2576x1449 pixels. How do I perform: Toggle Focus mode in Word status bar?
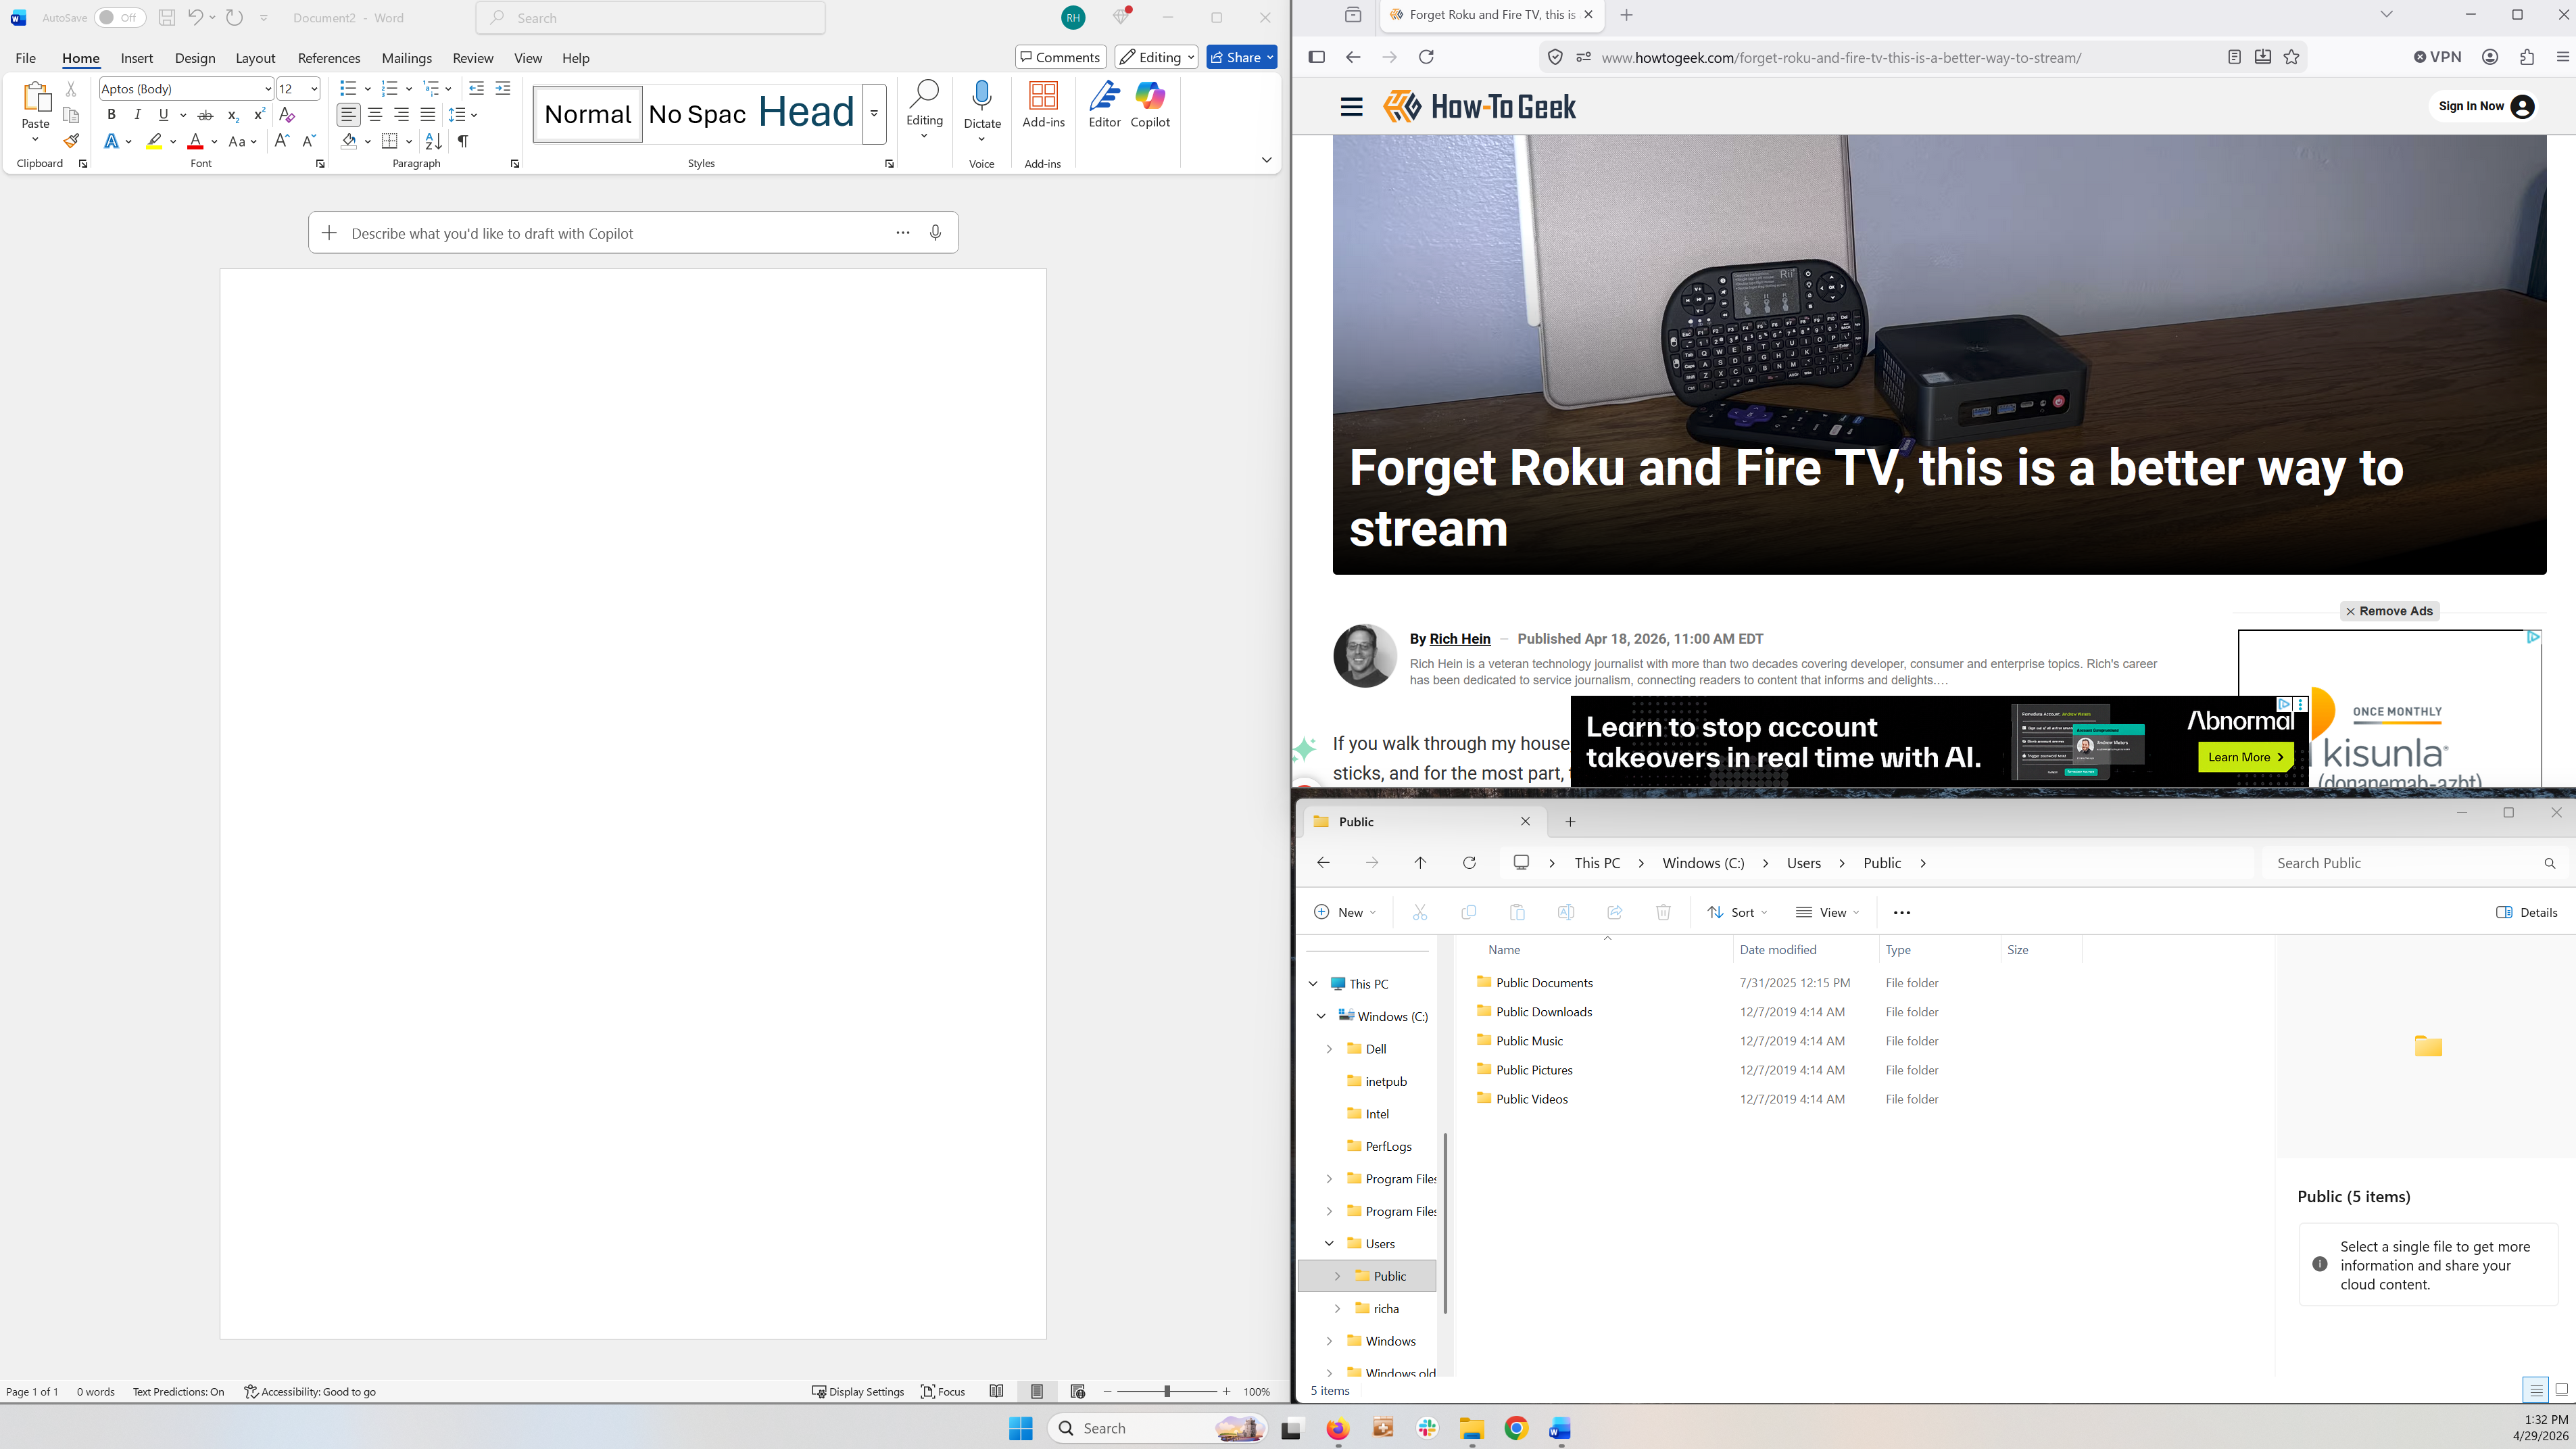tap(943, 1391)
